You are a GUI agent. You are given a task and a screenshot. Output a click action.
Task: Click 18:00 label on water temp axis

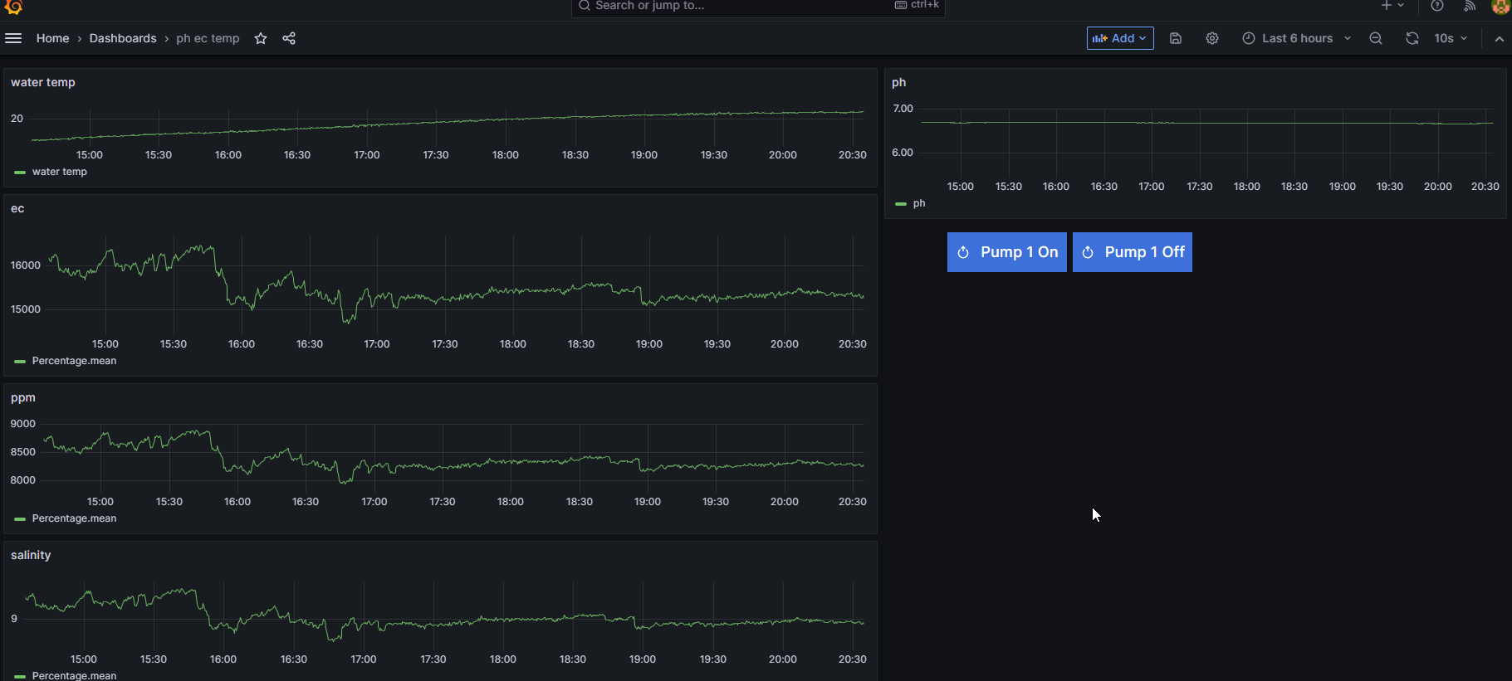[506, 155]
